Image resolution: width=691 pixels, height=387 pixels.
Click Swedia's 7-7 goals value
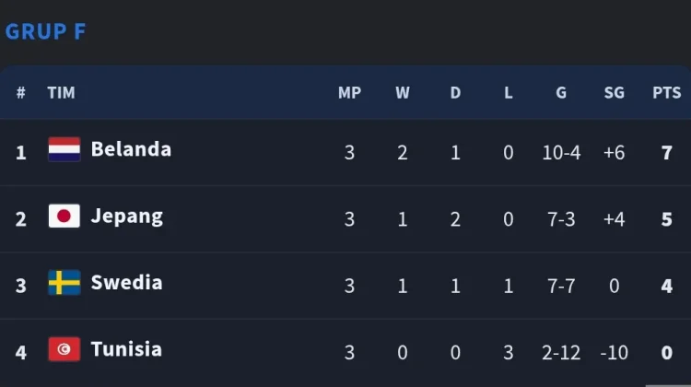[x=561, y=286]
